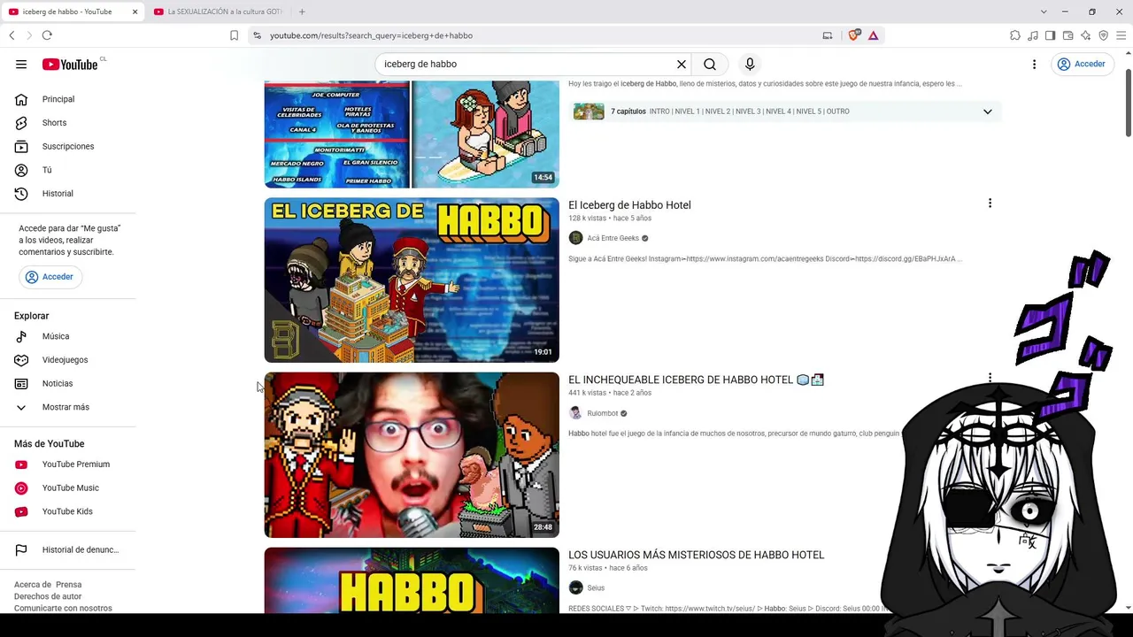This screenshot has height=637, width=1133.
Task: Click the Historial de denuncias flag icon
Action: (21, 549)
